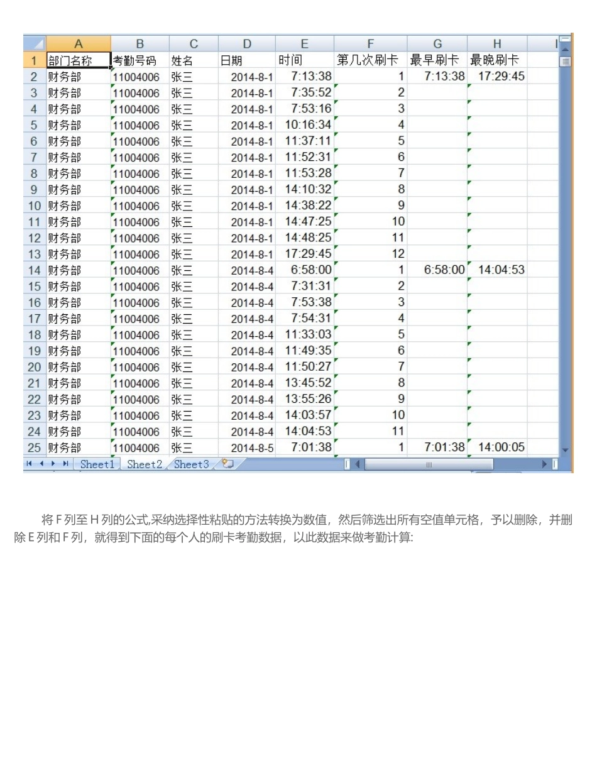
Task: Select column C header
Action: (194, 44)
